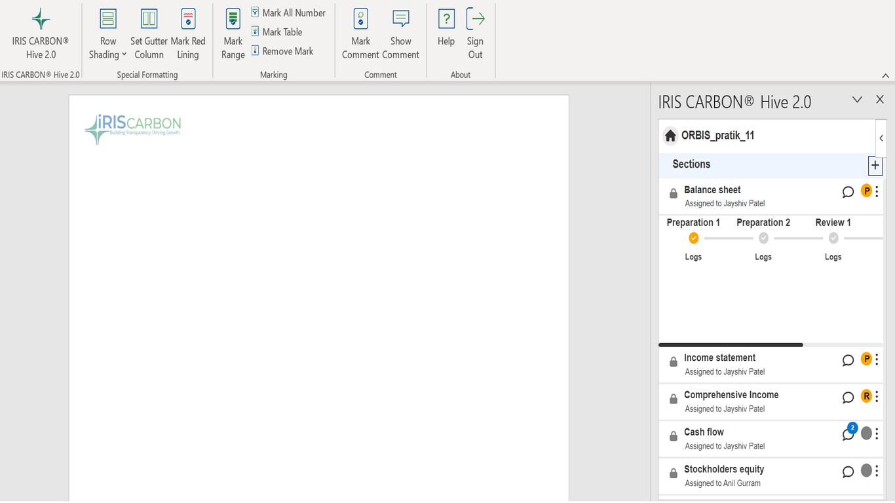Select the Income statement section
The image size is (895, 503).
tap(771, 365)
